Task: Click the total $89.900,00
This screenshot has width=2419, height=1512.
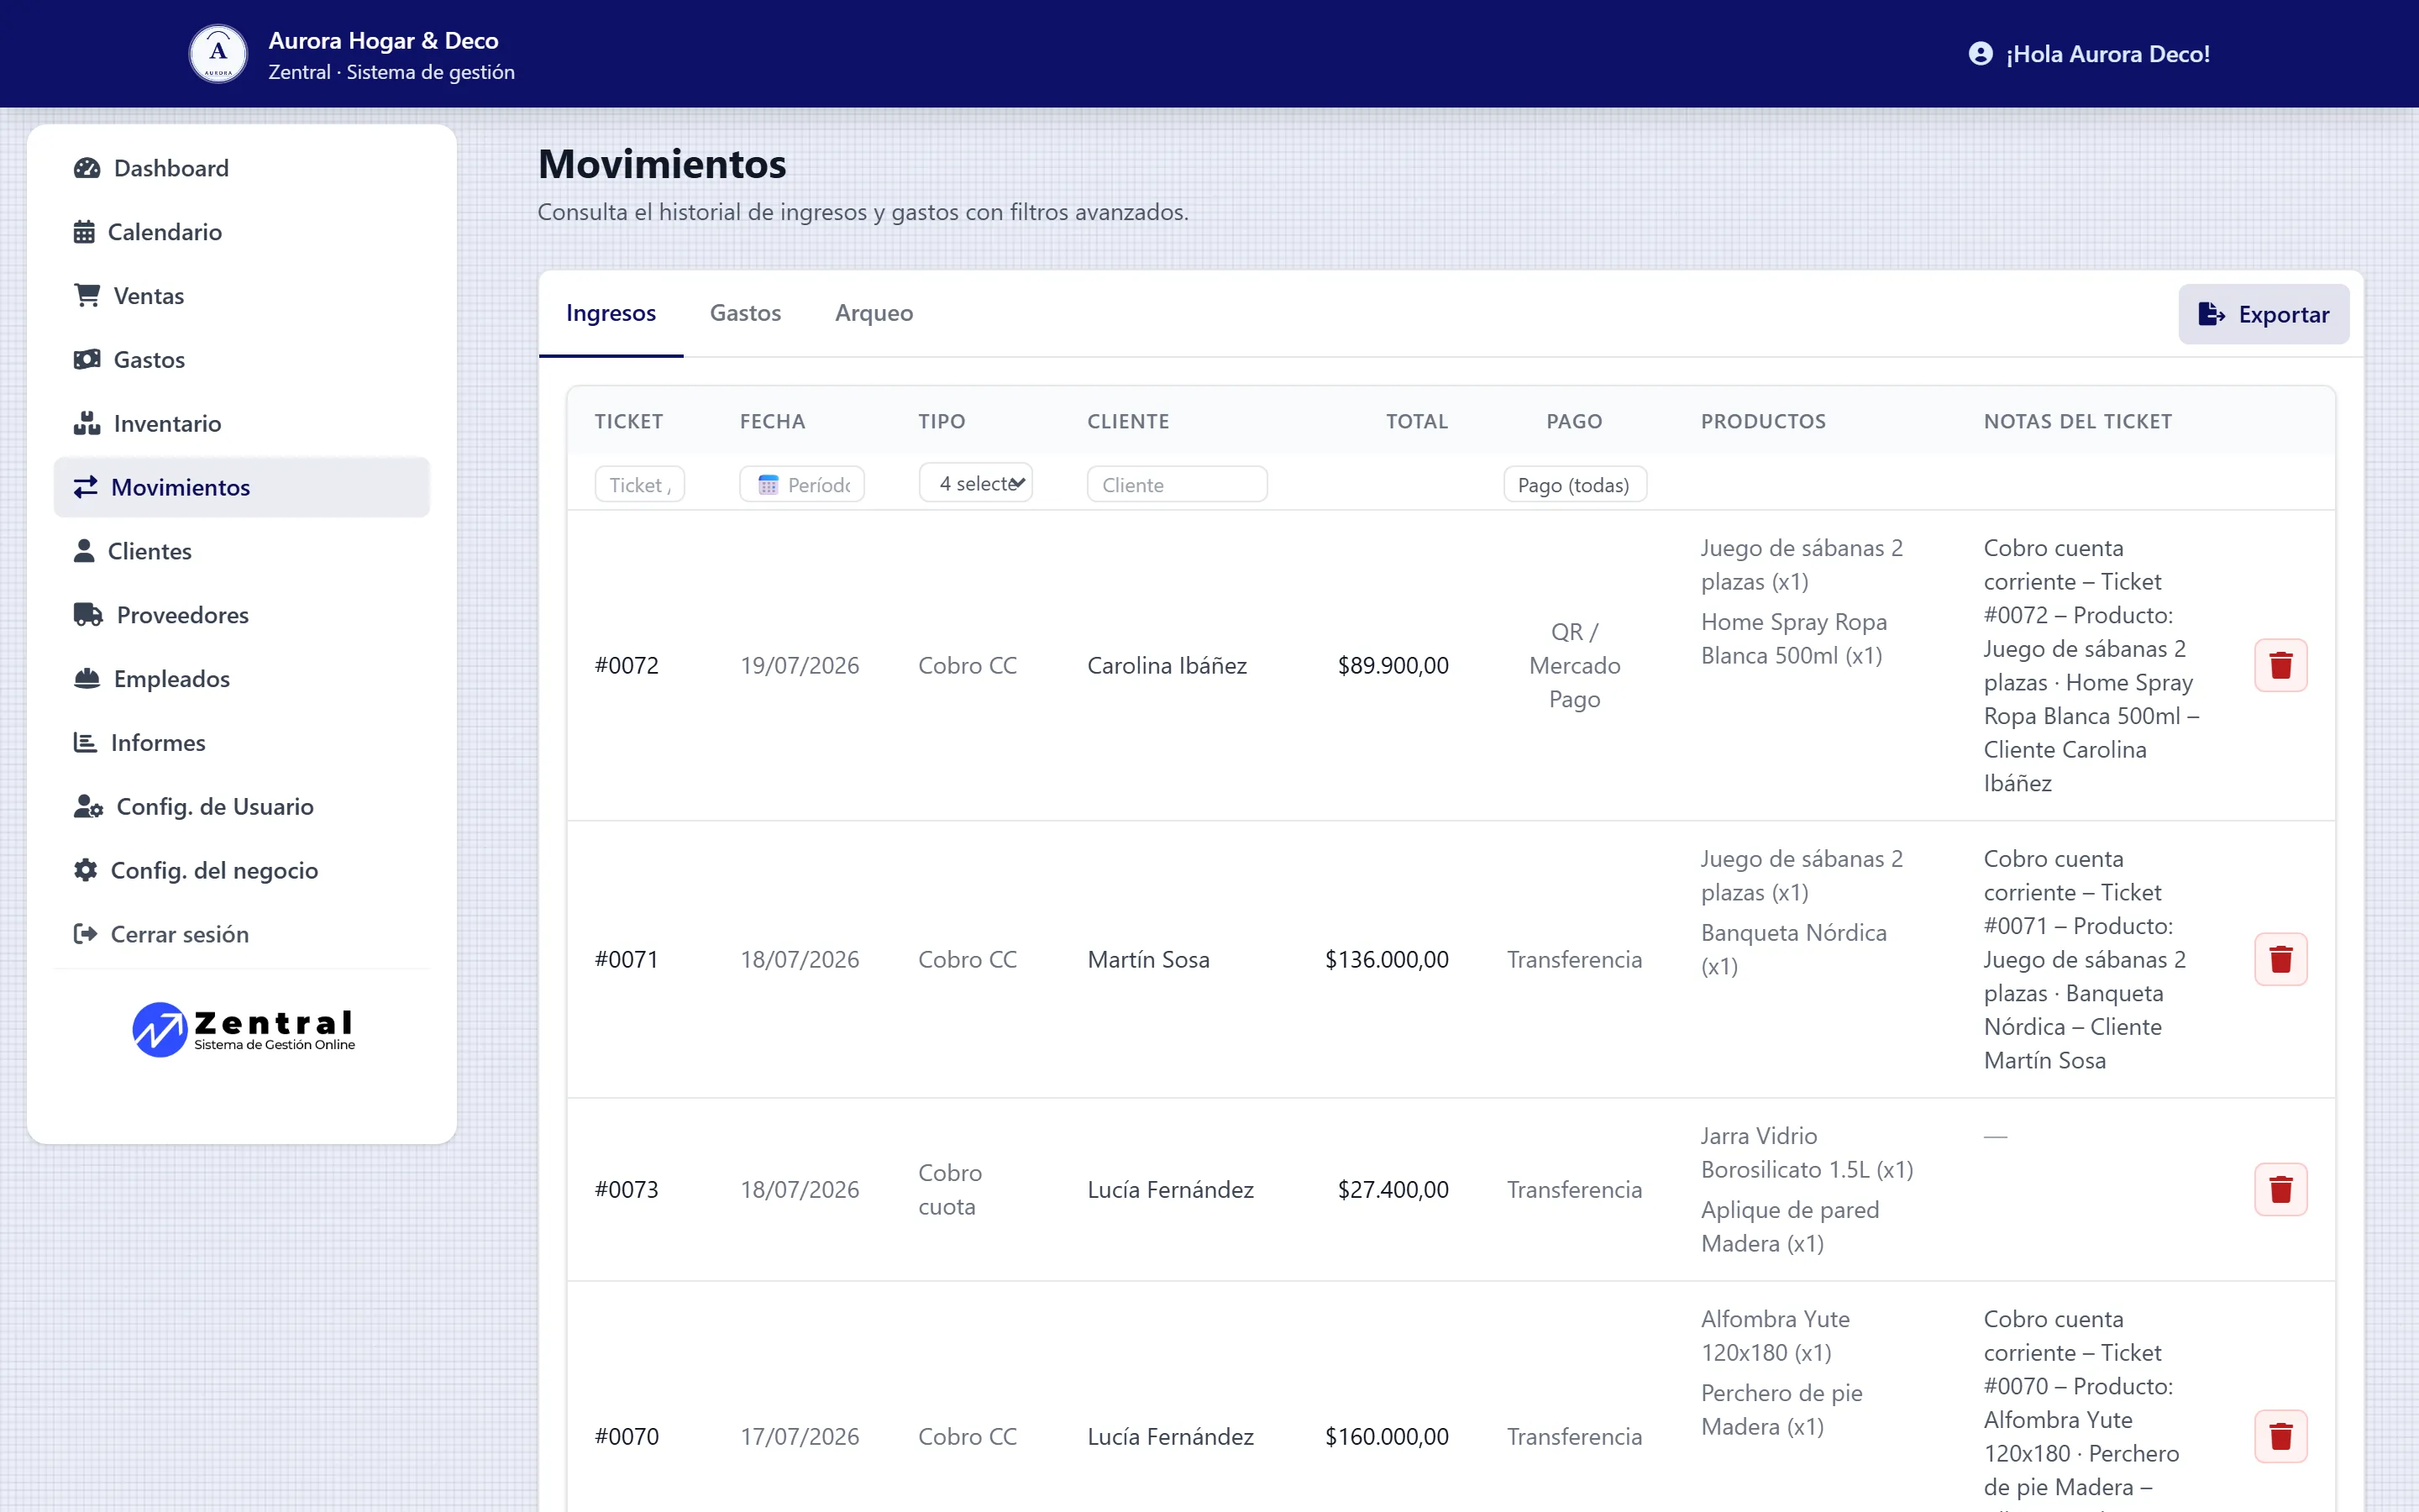Action: point(1393,665)
